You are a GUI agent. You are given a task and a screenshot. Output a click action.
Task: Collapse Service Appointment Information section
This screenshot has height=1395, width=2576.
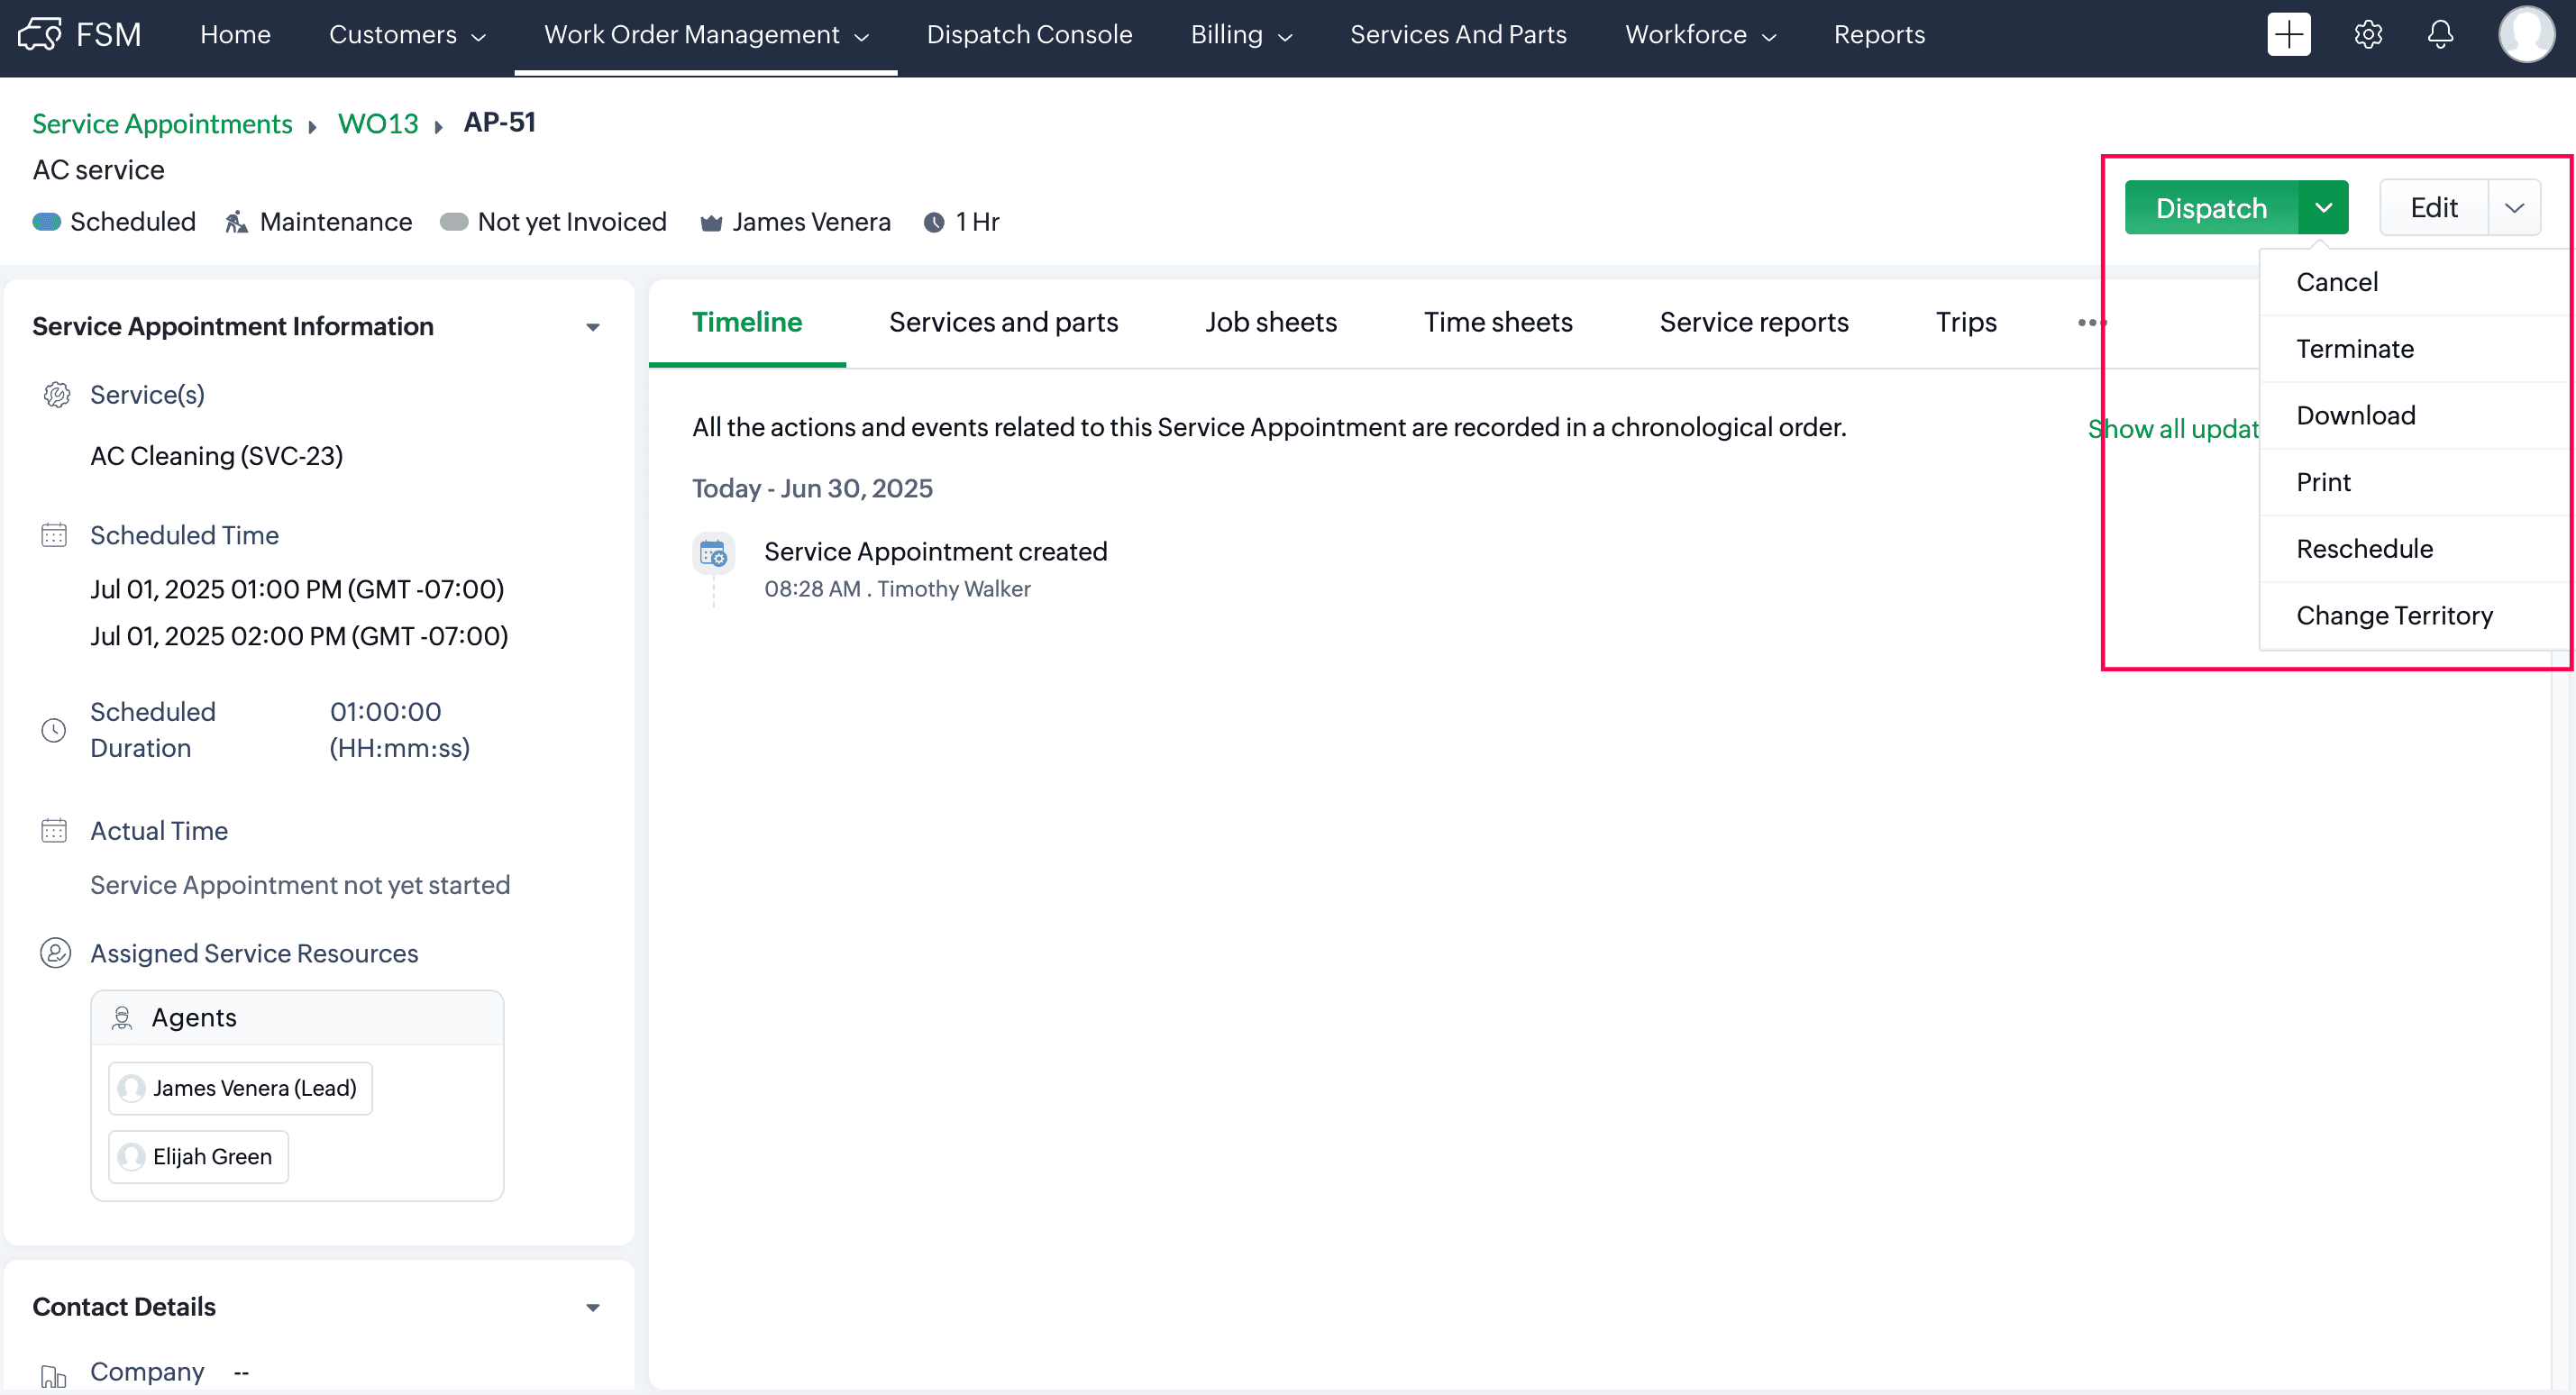pos(592,327)
